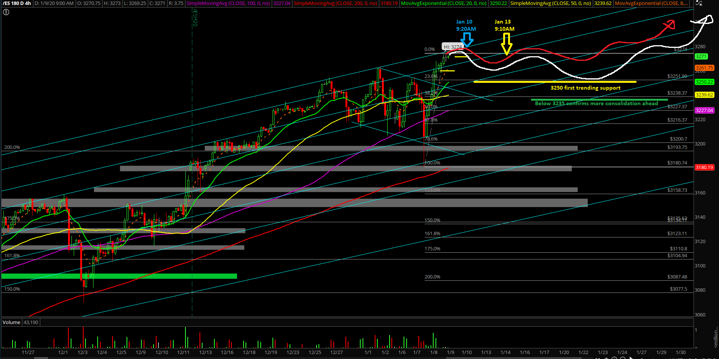Click the 1/13 date on the time axis

click(x=486, y=353)
